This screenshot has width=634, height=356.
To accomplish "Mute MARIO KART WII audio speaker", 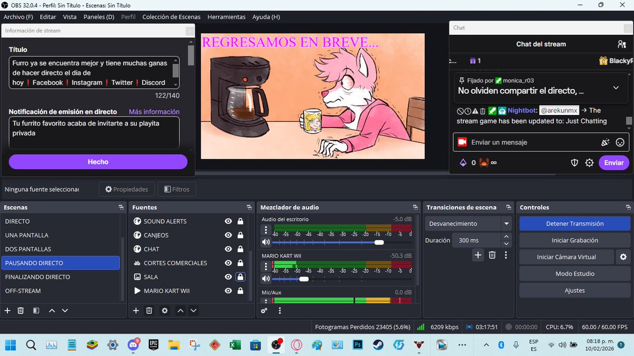I will pyautogui.click(x=266, y=279).
